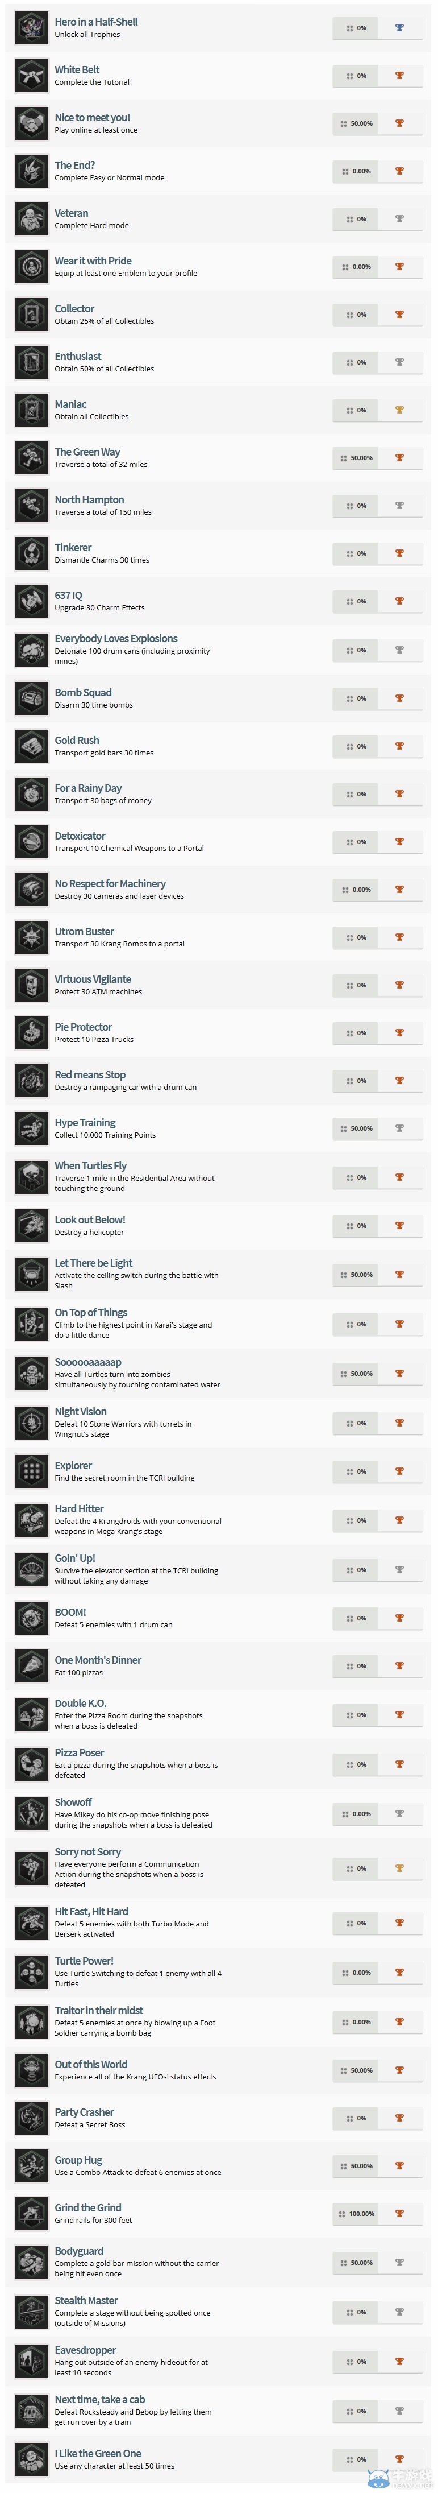This screenshot has width=438, height=2493.
Task: Click the 0% rarity badge beside Party Crasher
Action: (357, 2119)
